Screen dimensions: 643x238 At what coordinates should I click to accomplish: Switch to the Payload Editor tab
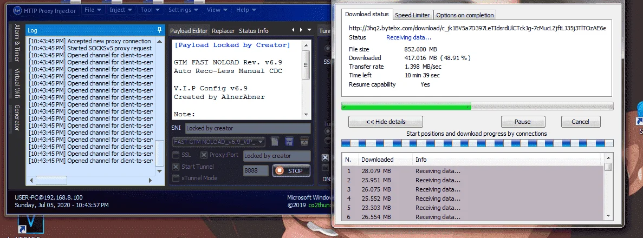coord(189,31)
